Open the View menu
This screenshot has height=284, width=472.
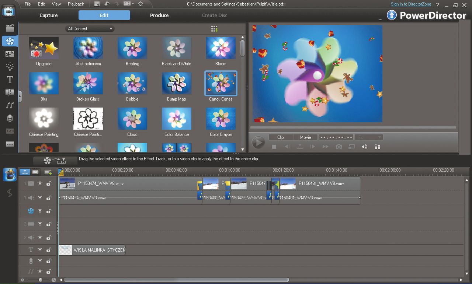point(56,4)
